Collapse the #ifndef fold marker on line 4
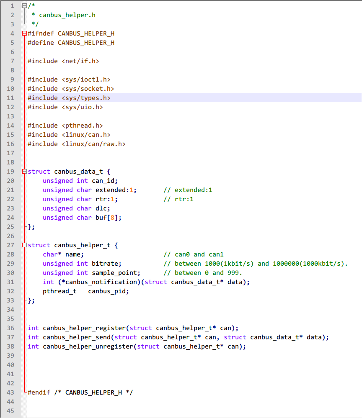This screenshot has height=418, width=362. point(24,33)
